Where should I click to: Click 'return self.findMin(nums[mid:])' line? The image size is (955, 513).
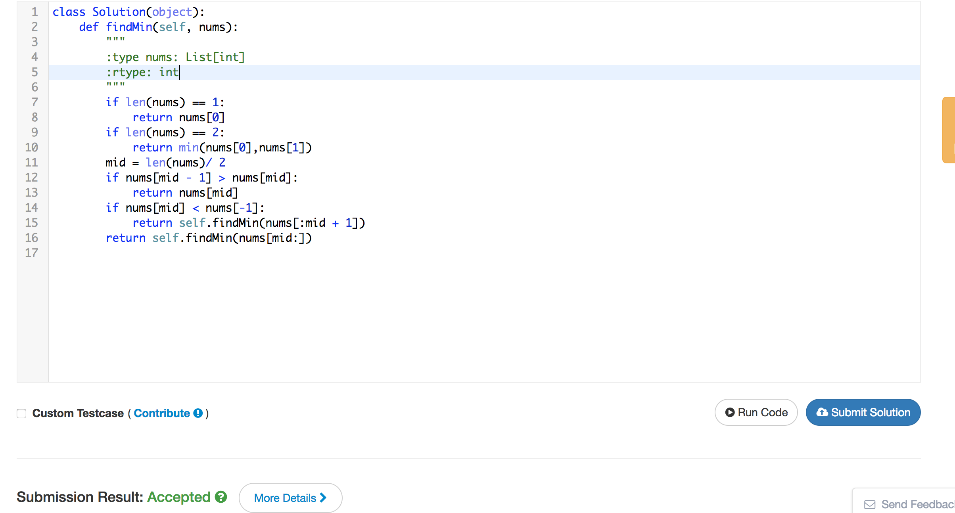point(209,238)
